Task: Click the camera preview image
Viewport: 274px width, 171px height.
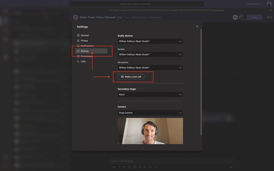Action: (150, 131)
